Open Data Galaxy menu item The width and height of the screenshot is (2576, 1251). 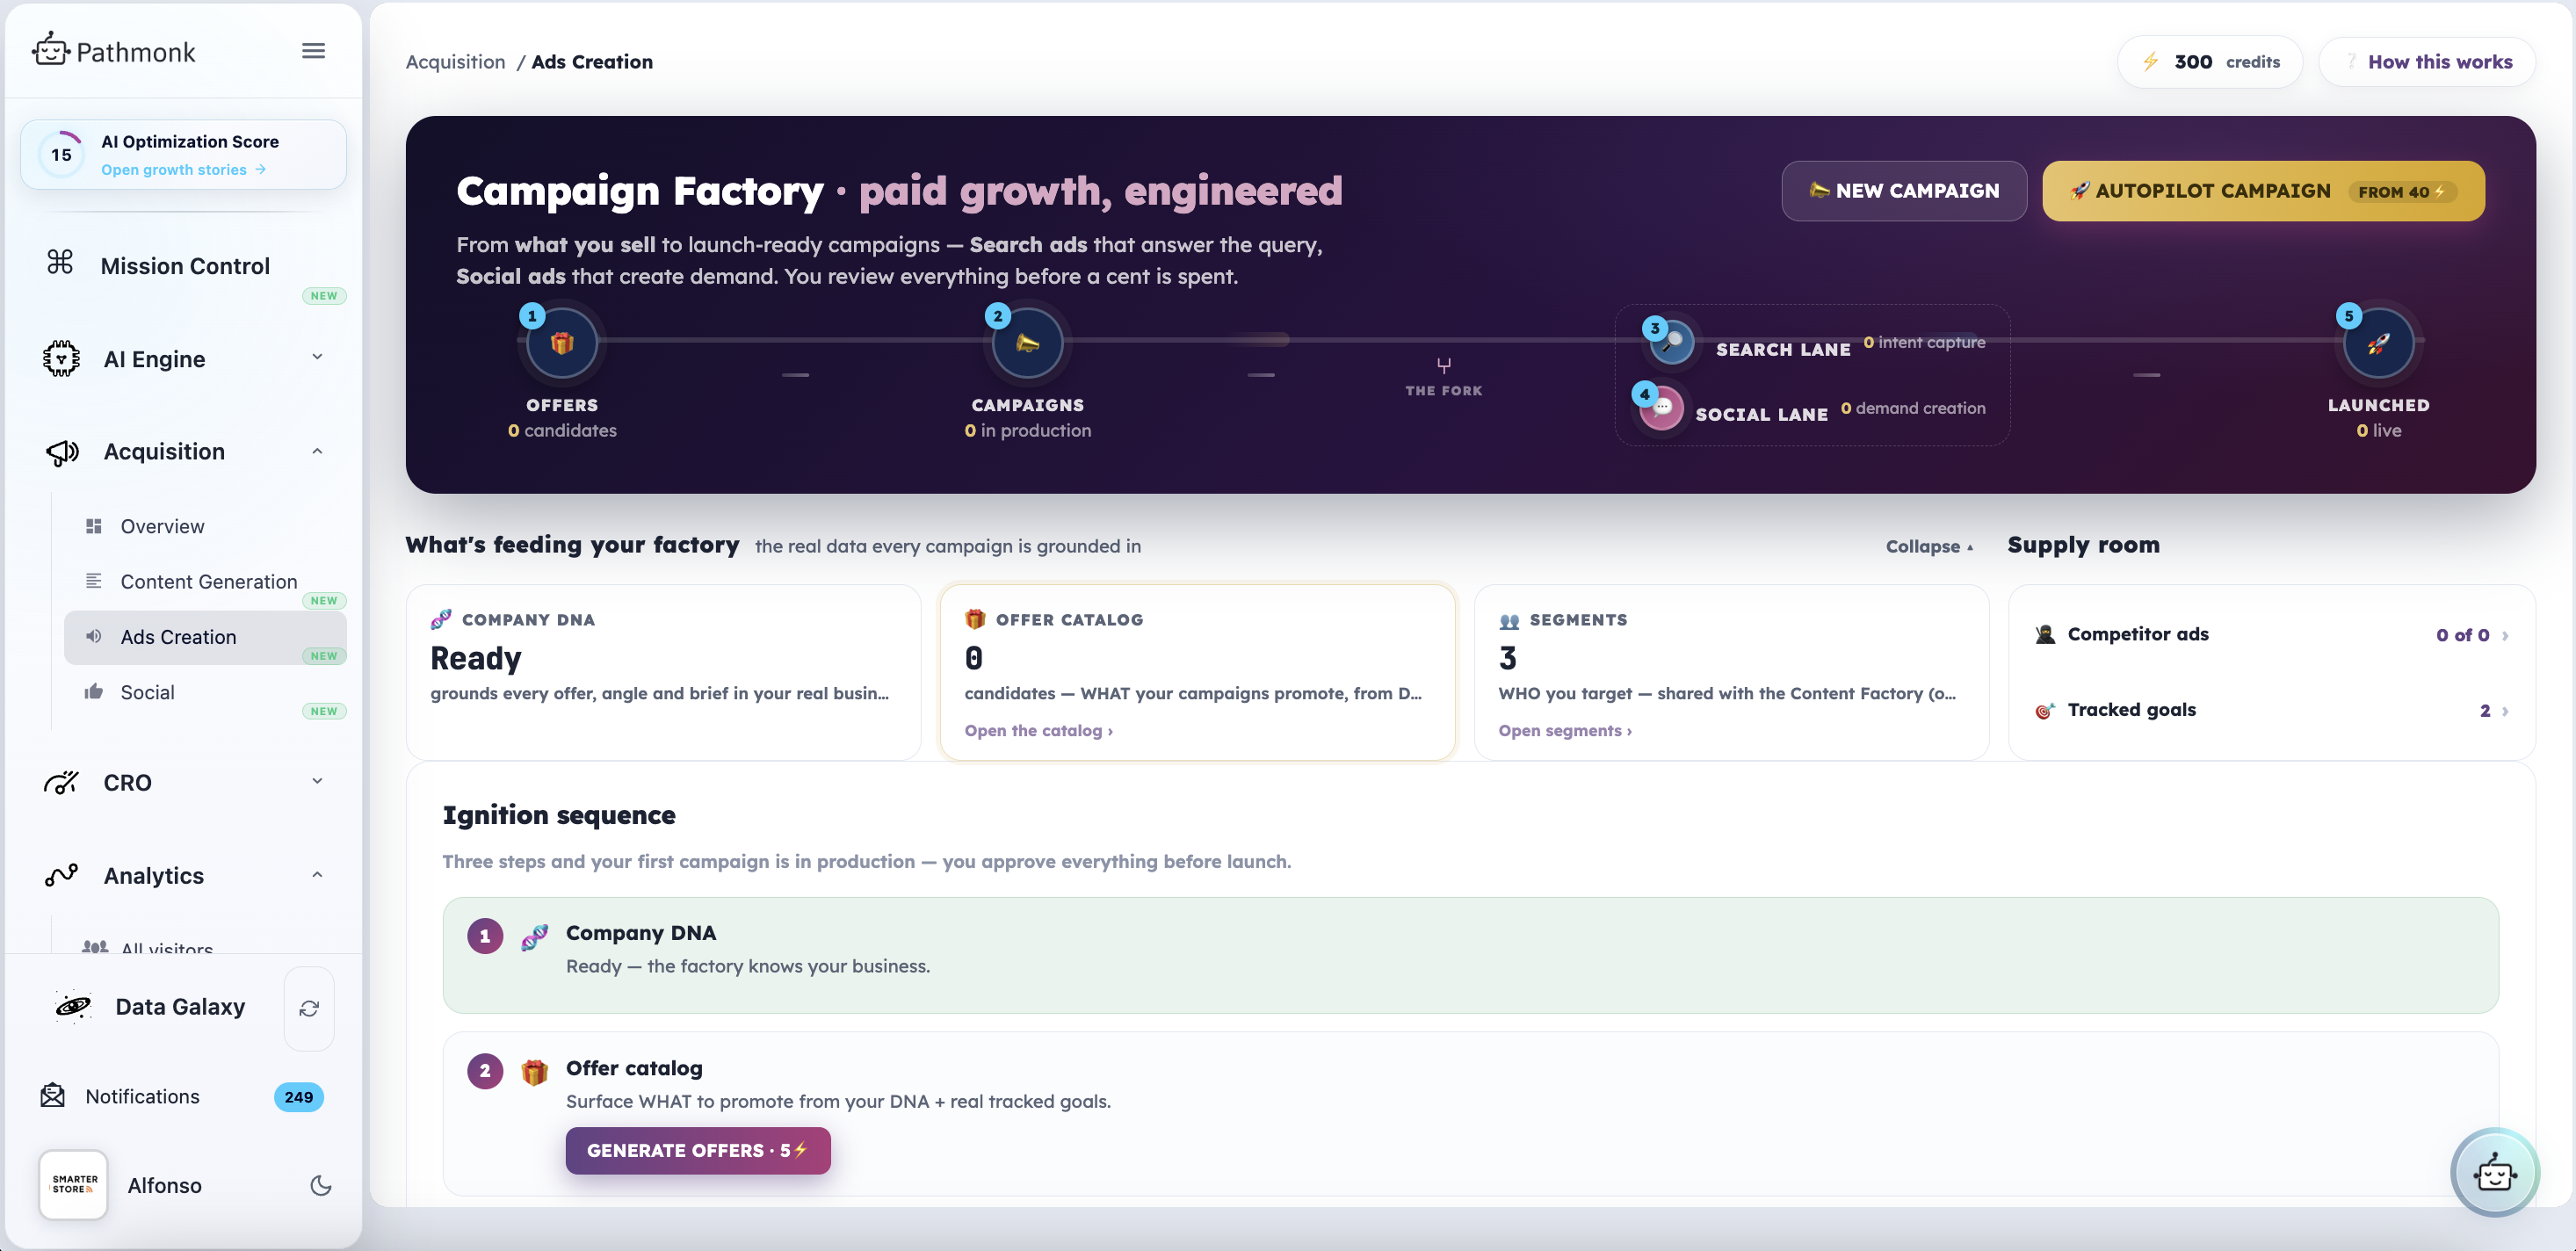[180, 1006]
